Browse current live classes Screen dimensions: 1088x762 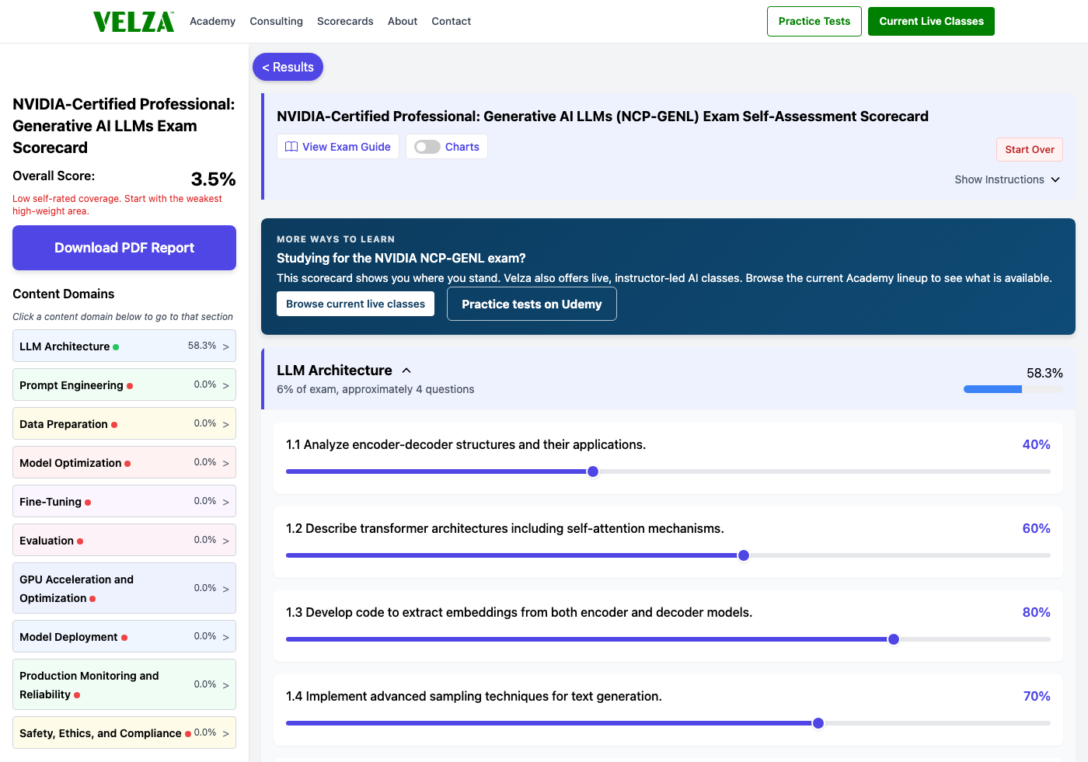(355, 304)
